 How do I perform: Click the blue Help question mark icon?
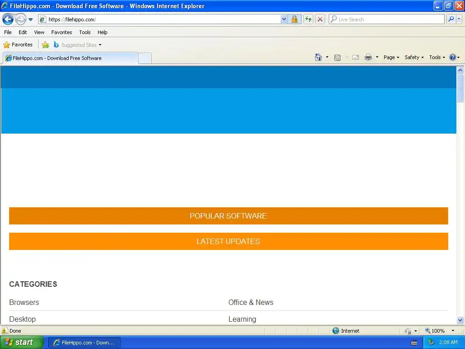453,57
